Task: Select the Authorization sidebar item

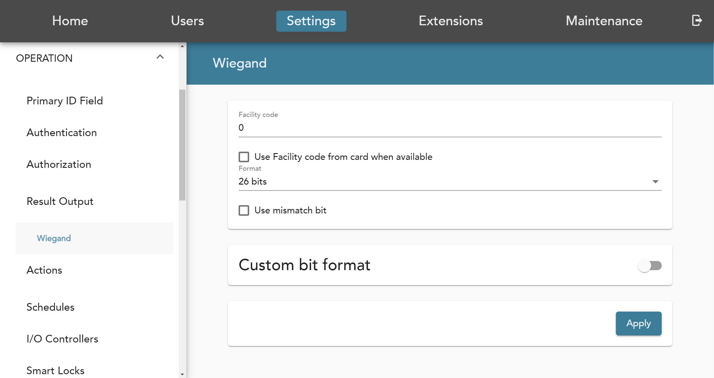Action: point(59,164)
